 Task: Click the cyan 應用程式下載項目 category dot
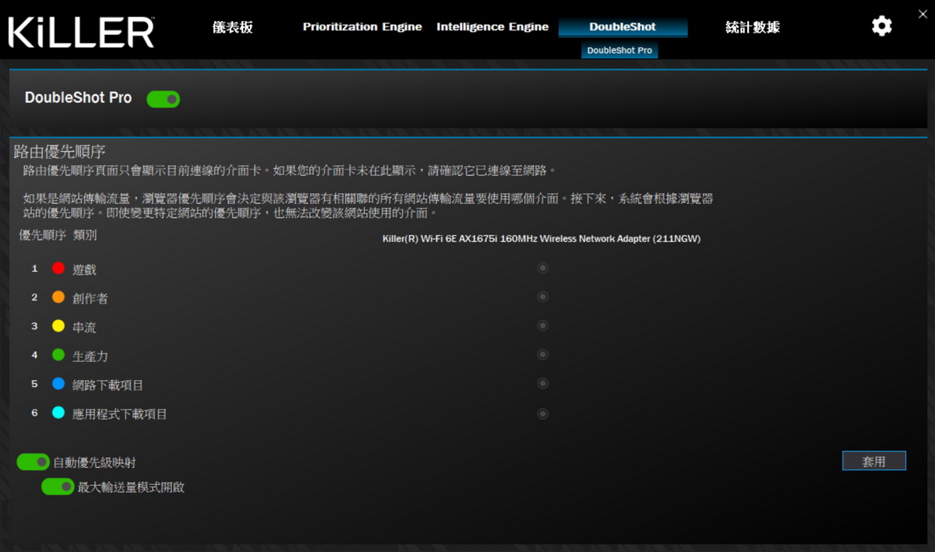[x=58, y=413]
